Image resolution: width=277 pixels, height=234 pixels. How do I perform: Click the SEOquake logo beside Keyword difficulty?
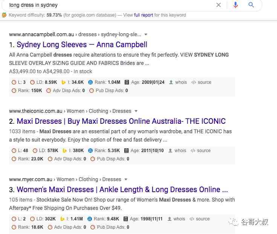coord(4,15)
